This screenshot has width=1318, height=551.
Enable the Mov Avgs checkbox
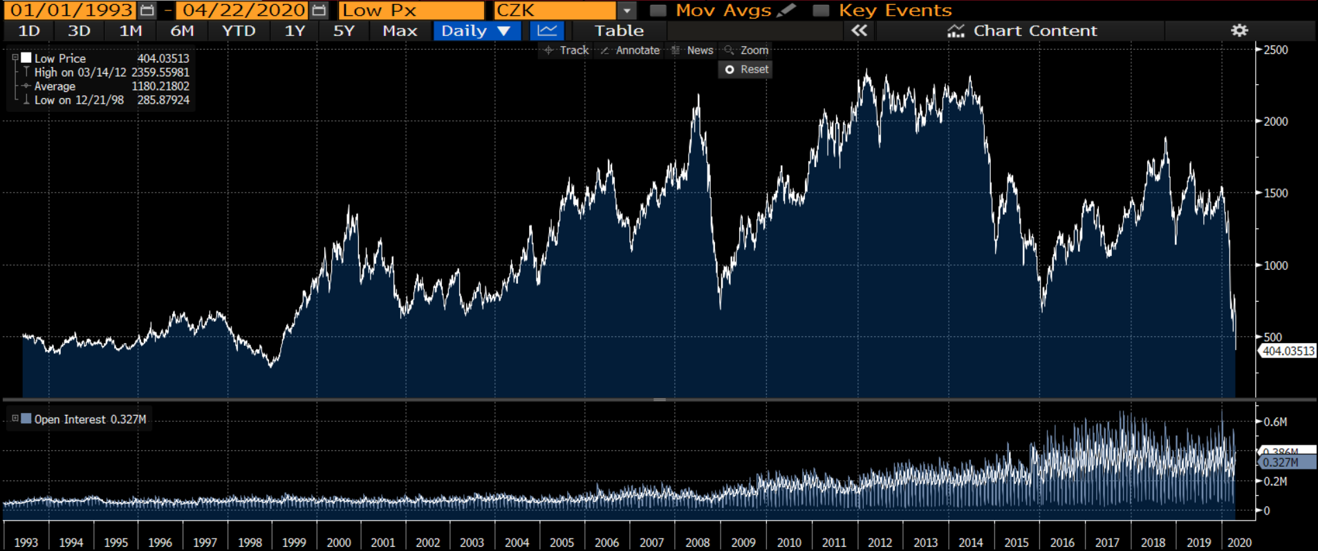(x=658, y=10)
